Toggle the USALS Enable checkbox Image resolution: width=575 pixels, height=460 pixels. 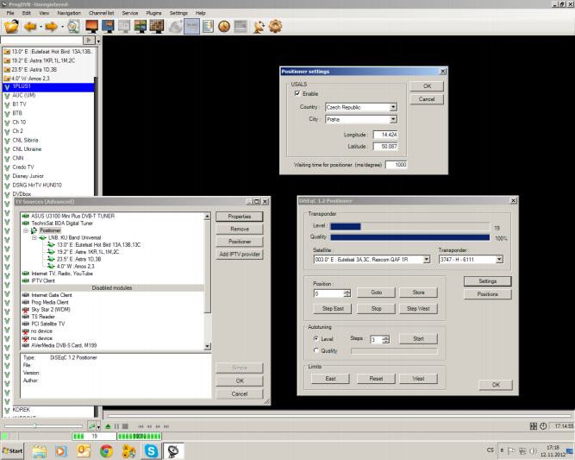click(297, 94)
